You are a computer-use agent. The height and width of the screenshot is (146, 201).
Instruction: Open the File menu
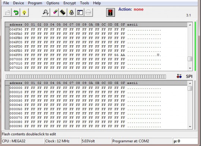tap(6, 3)
